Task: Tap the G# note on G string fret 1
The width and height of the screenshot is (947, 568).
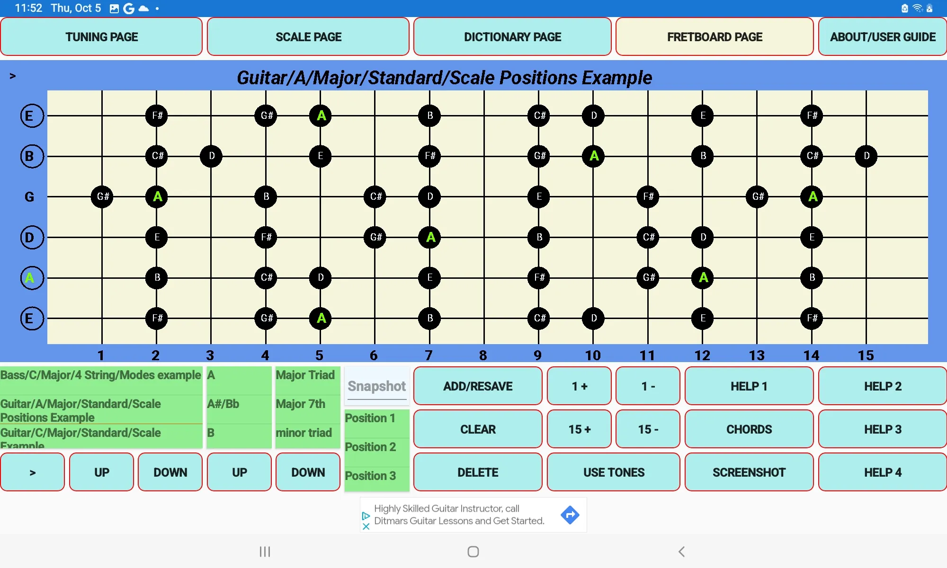Action: click(102, 196)
